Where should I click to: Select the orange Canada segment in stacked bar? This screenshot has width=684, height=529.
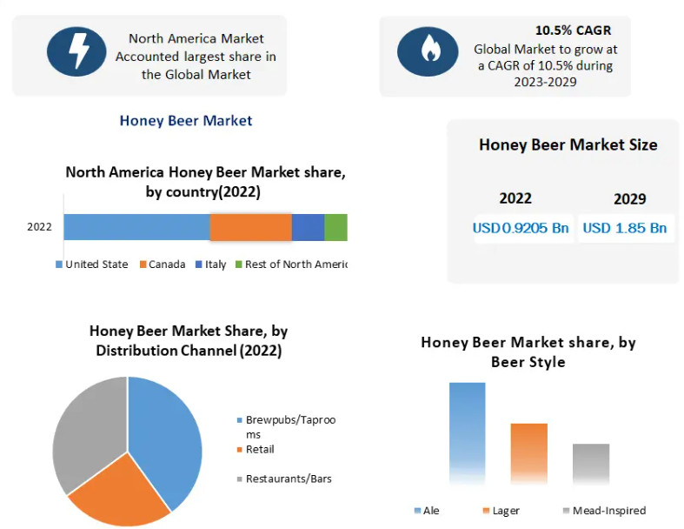point(250,227)
